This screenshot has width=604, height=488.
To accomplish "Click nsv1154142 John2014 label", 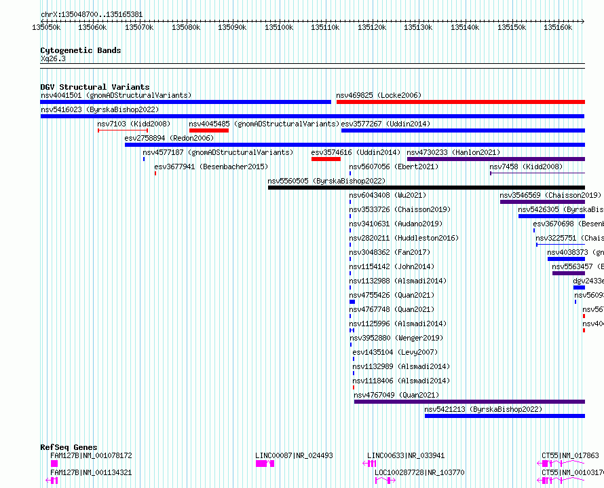I will point(392,266).
